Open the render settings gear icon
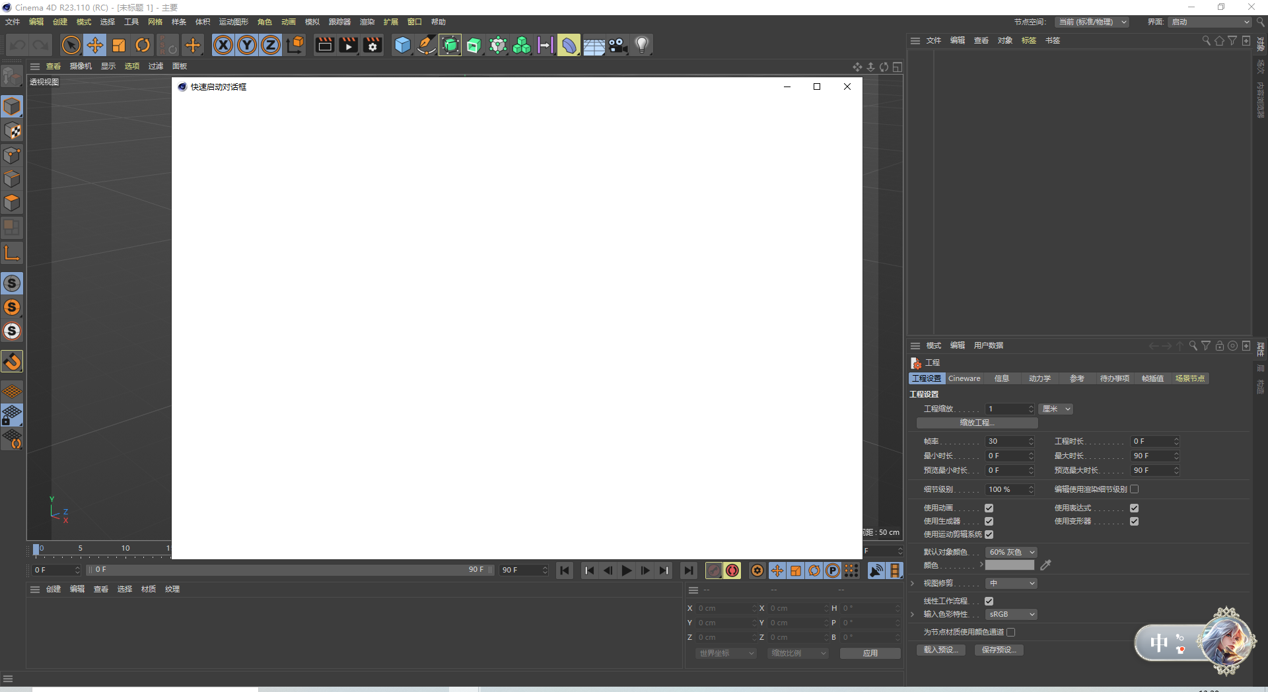The width and height of the screenshot is (1268, 692). pos(372,45)
